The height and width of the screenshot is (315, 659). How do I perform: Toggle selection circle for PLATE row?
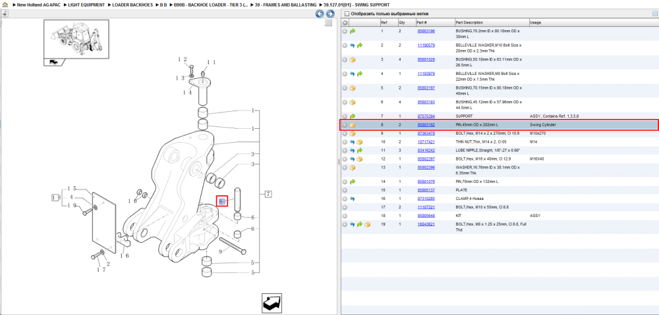point(345,191)
